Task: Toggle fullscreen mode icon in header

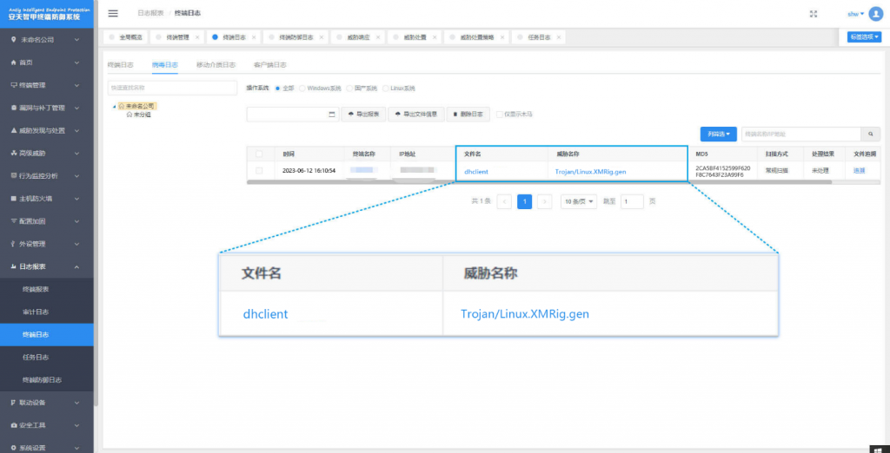Action: (813, 14)
